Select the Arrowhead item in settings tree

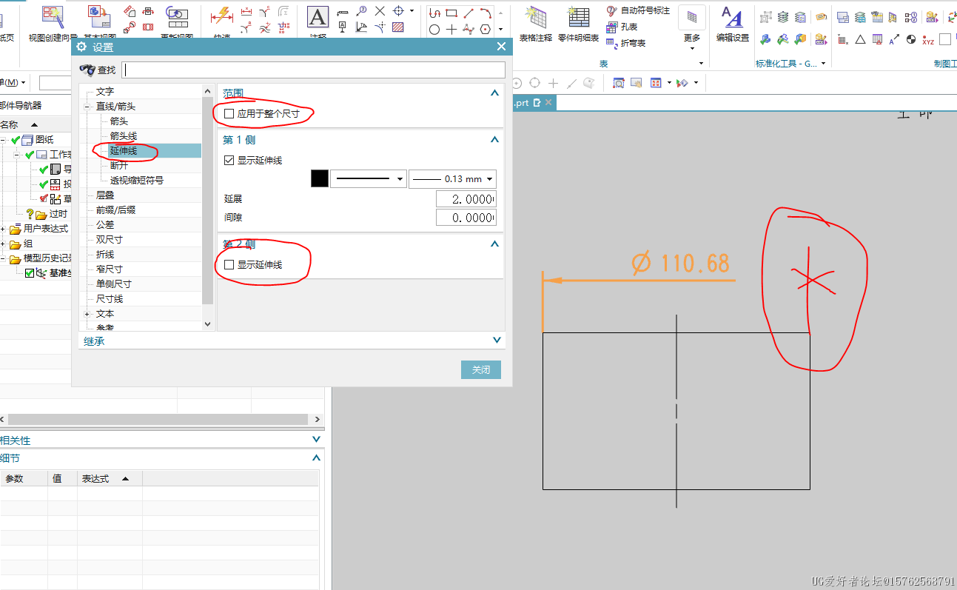[x=118, y=121]
